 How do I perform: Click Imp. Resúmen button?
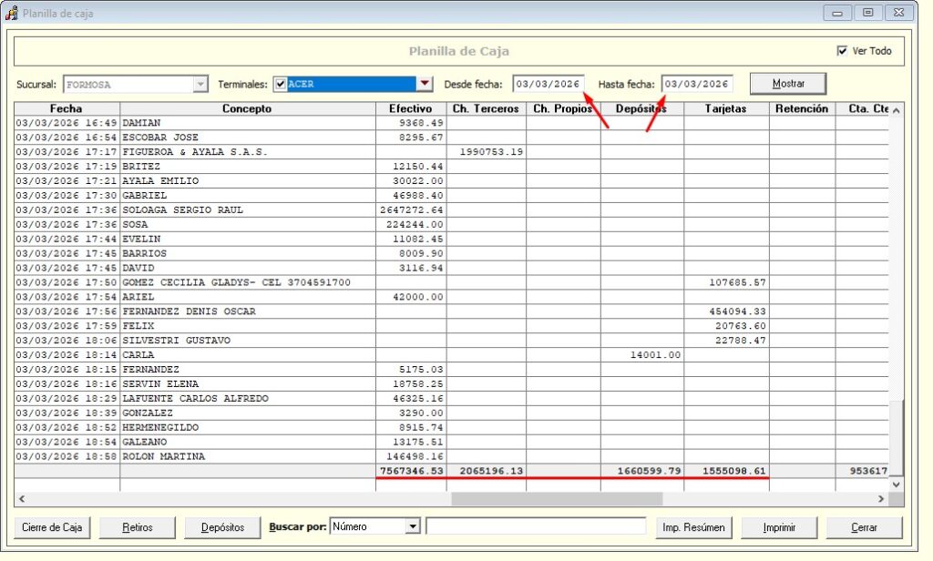tap(693, 527)
